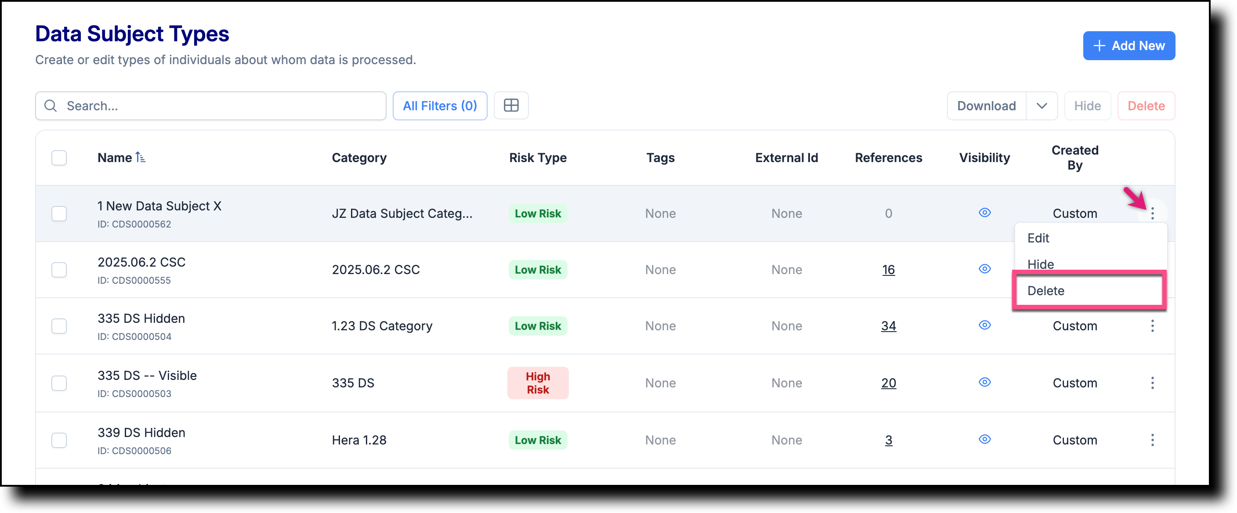Select Delete from the context menu

pos(1046,291)
